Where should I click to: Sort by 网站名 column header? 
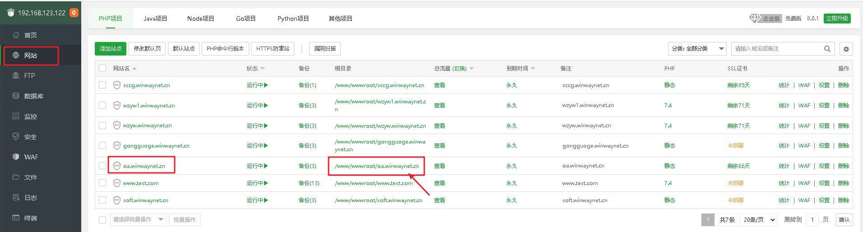(x=125, y=69)
